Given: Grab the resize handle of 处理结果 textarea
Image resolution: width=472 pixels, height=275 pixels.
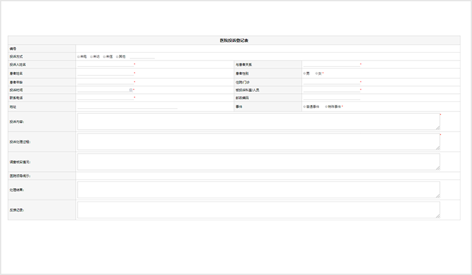Looking at the screenshot, I should coord(438,196).
